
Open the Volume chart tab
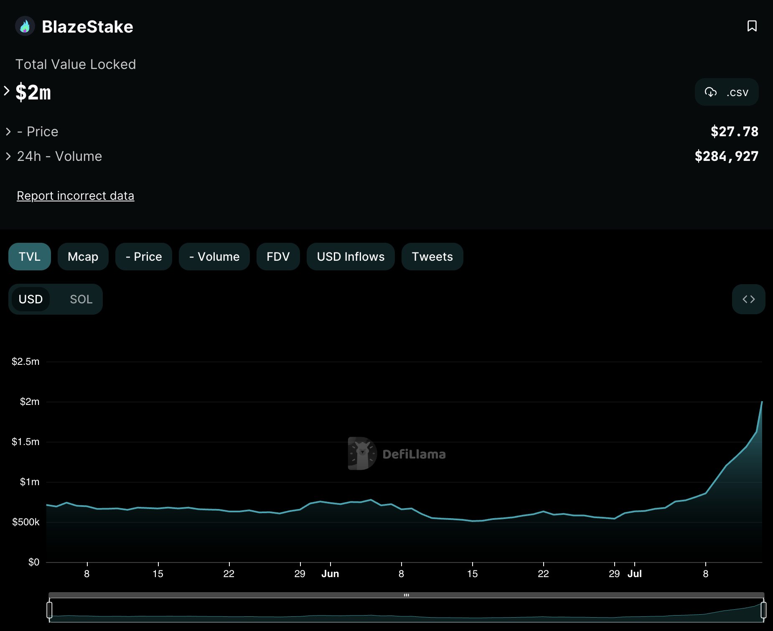214,257
